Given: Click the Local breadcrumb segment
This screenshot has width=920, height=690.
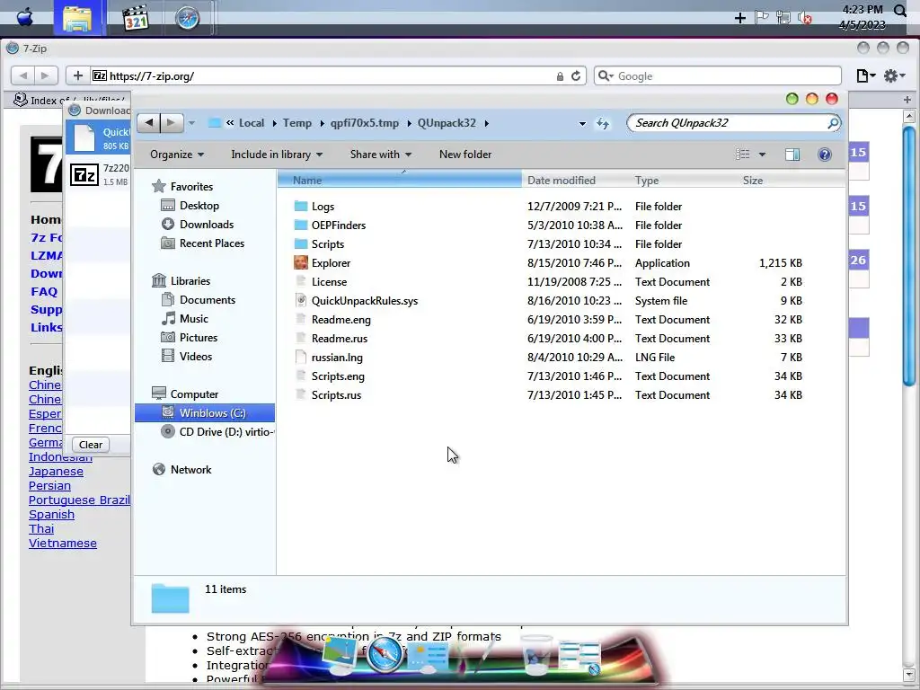Looking at the screenshot, I should (252, 123).
